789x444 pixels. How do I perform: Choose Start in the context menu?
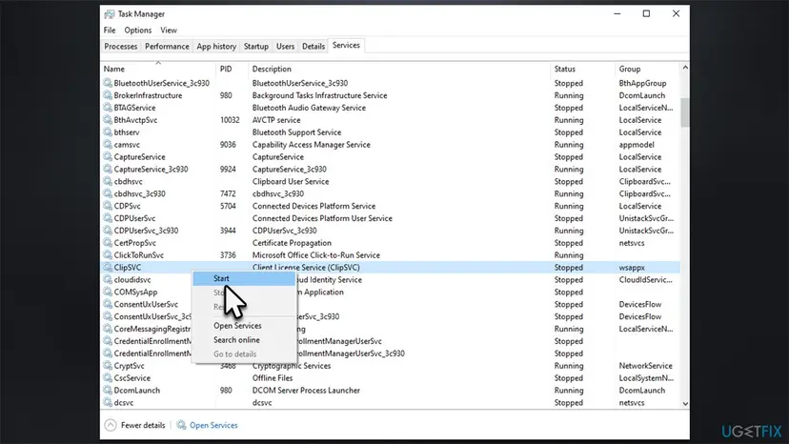244,278
